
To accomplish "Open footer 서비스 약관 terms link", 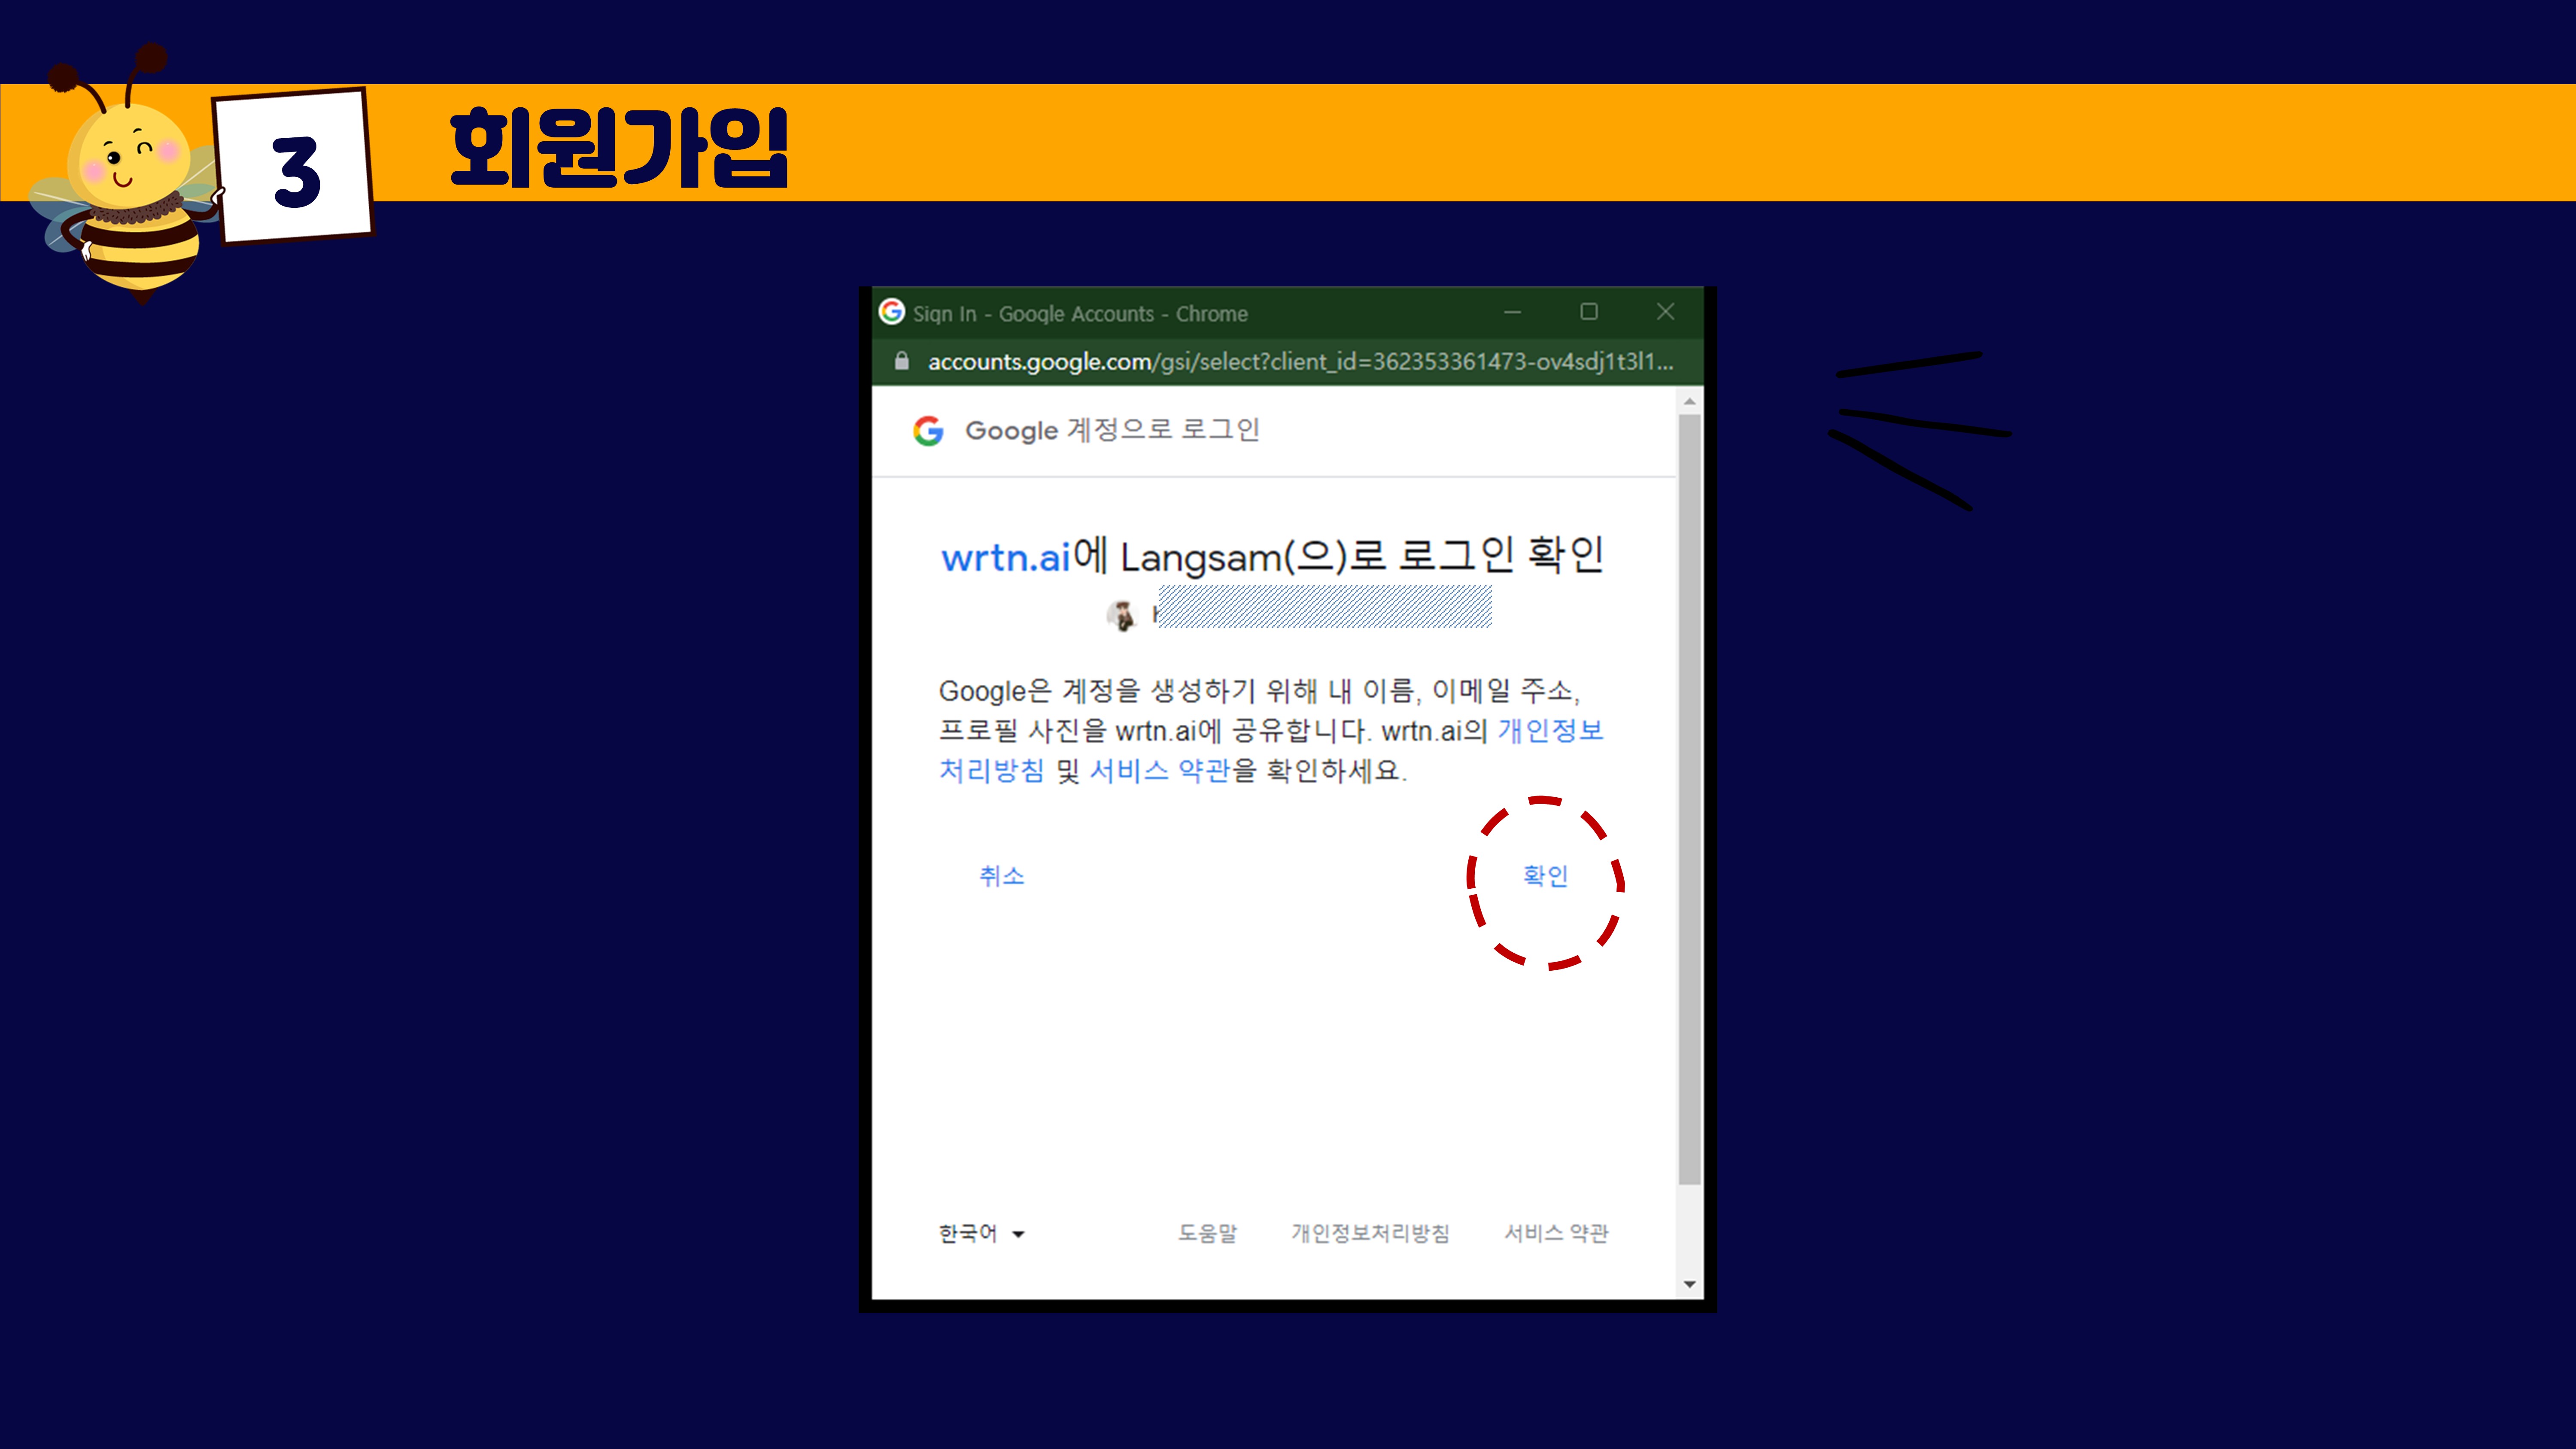I will (1556, 1233).
